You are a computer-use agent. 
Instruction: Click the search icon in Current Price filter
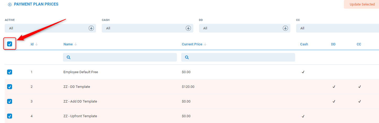click(187, 57)
